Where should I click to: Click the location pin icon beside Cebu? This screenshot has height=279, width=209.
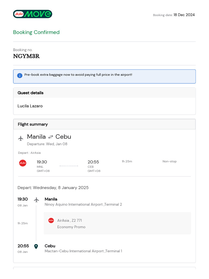pyautogui.click(x=36, y=247)
